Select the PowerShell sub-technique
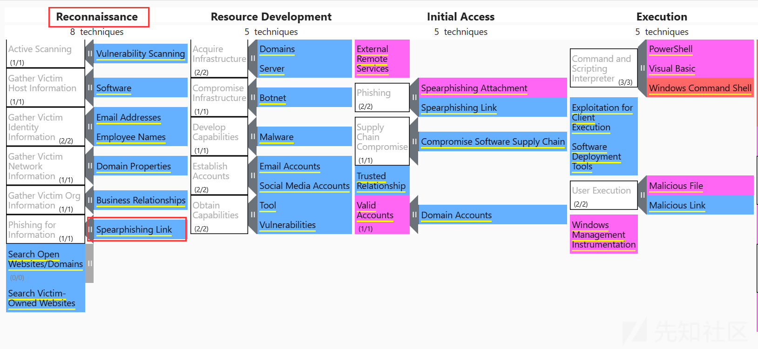This screenshot has width=758, height=349. [700, 49]
